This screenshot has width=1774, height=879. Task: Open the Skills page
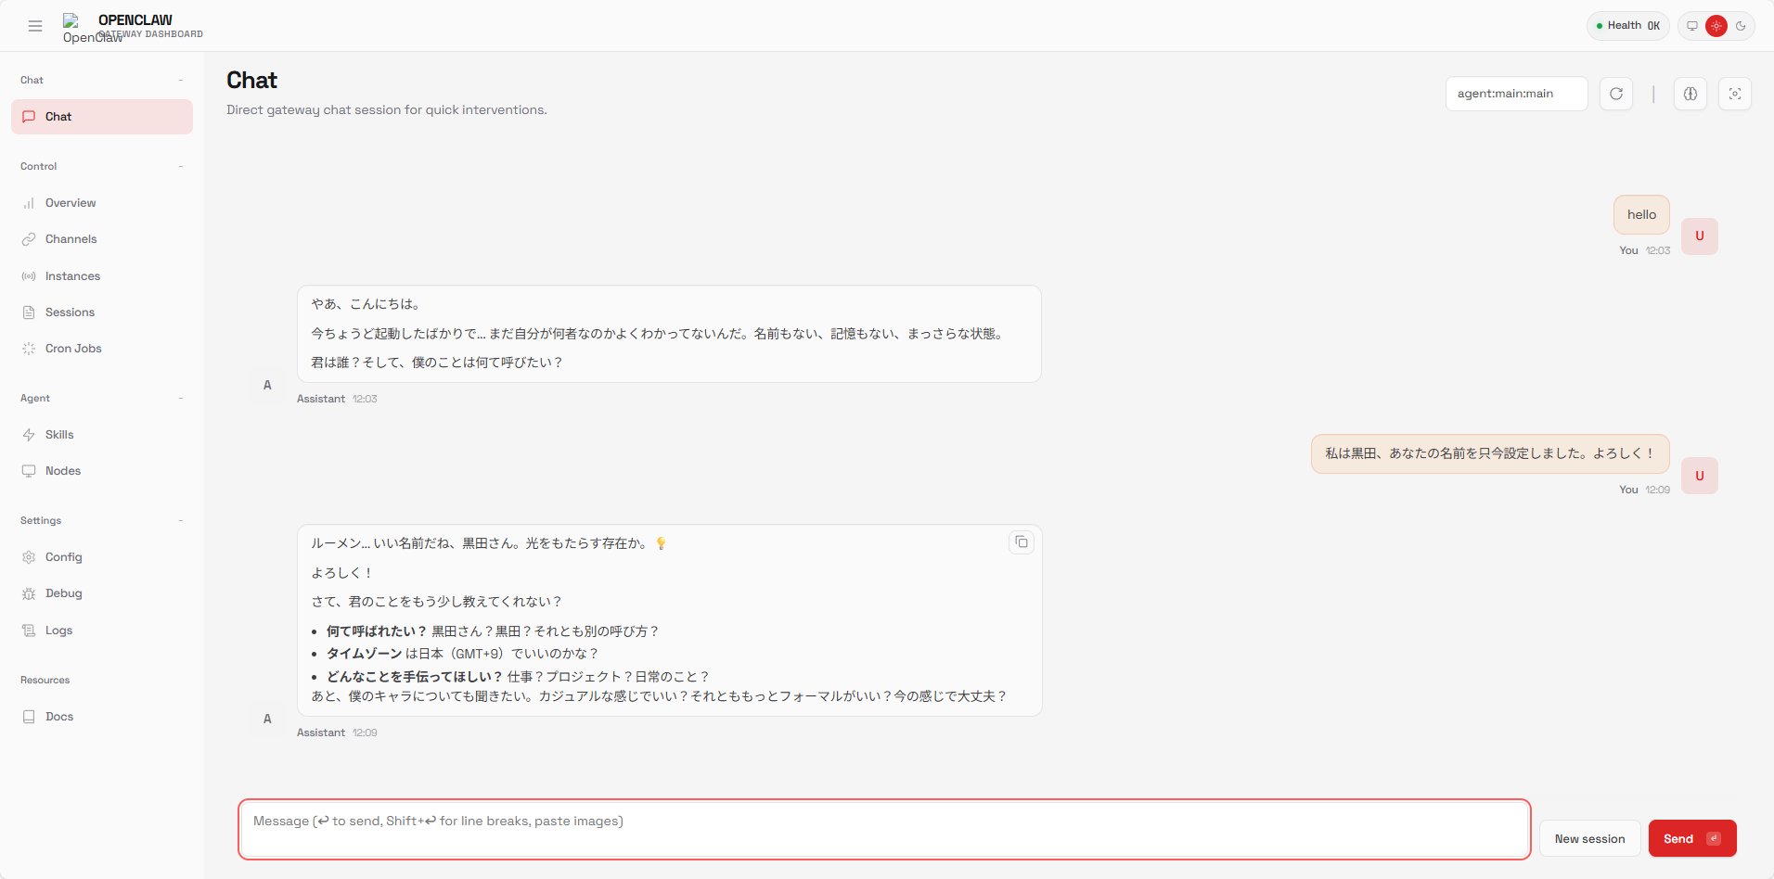click(x=59, y=435)
